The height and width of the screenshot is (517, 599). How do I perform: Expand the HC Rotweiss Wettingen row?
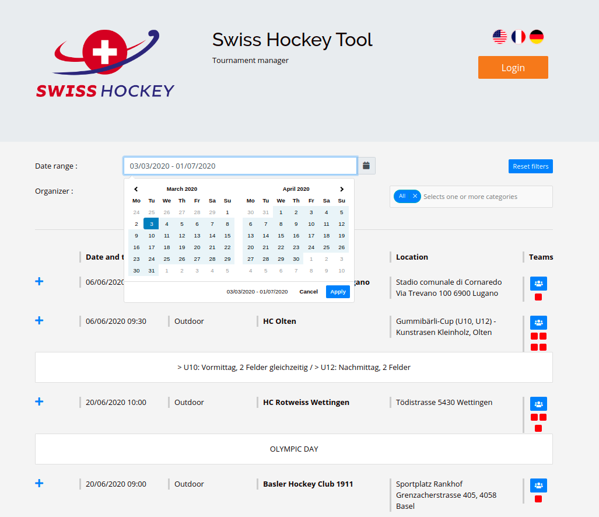point(39,401)
